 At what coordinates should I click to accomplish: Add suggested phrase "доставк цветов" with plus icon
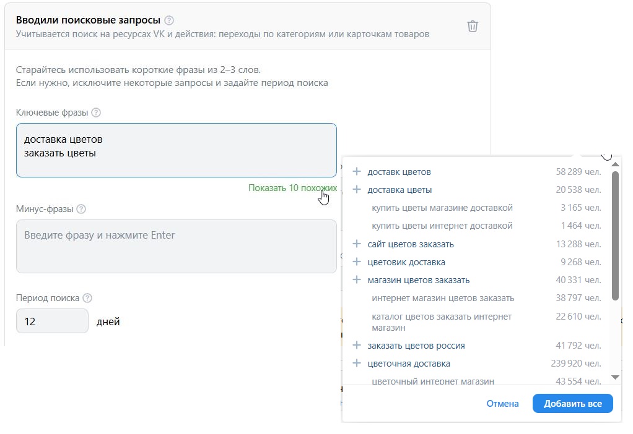358,172
